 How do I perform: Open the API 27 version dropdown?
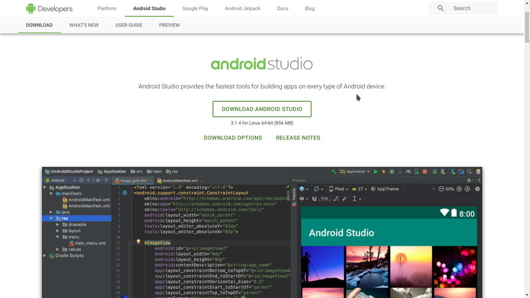[360, 189]
